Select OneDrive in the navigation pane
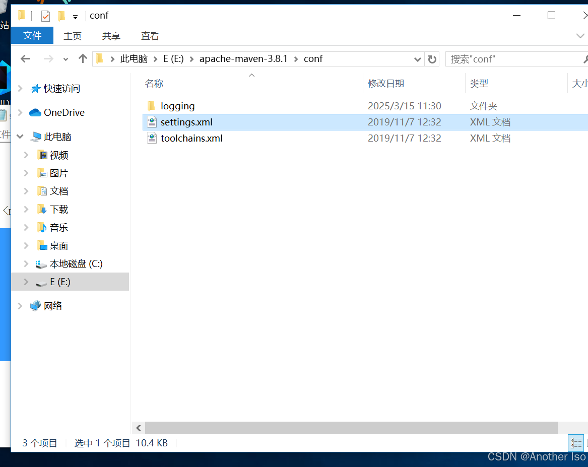588x467 pixels. 64,112
